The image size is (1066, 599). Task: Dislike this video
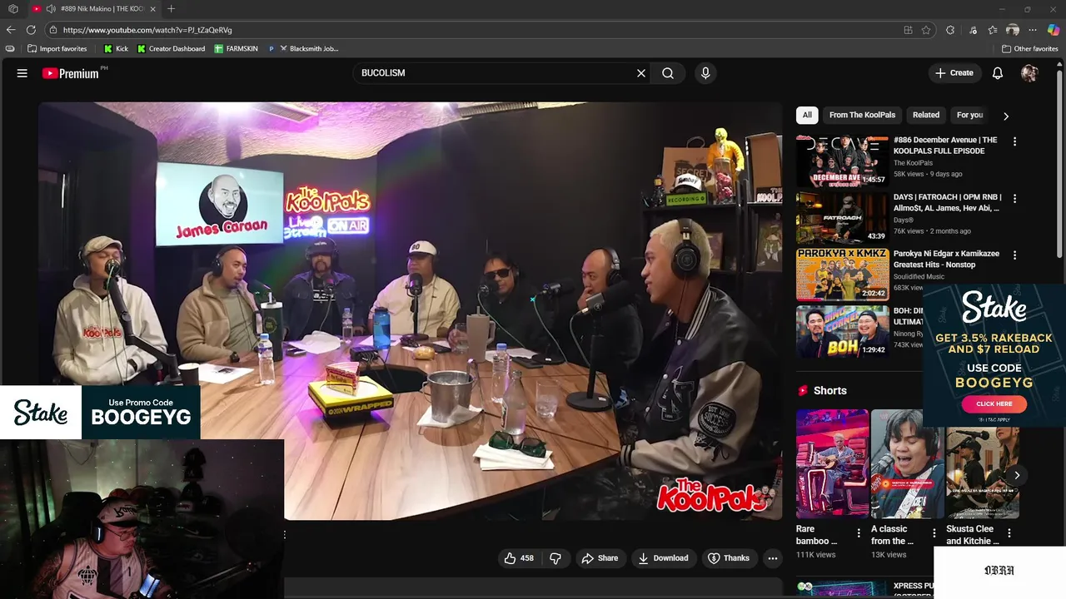[x=555, y=558]
